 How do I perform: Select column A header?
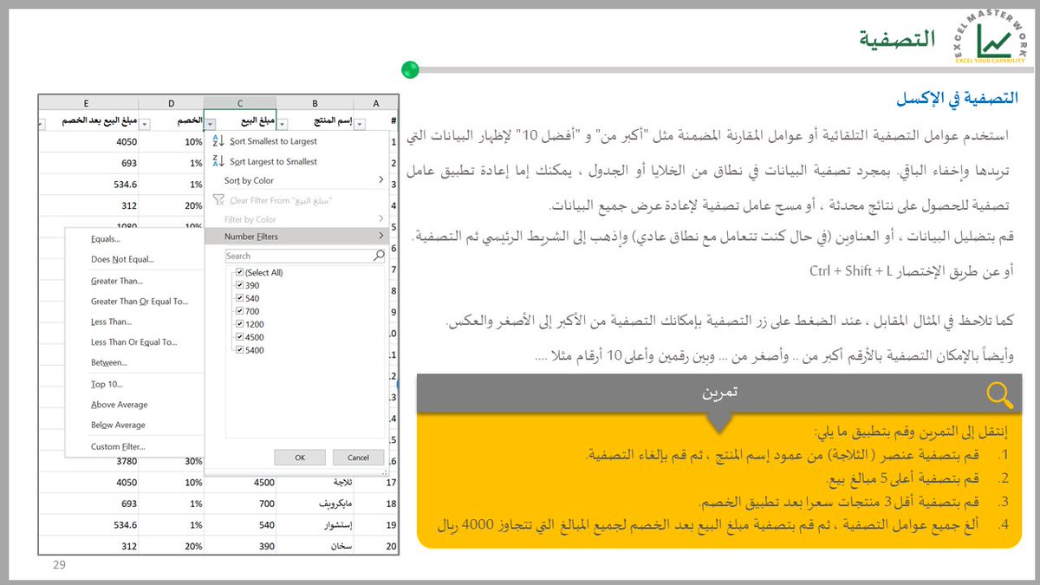375,103
